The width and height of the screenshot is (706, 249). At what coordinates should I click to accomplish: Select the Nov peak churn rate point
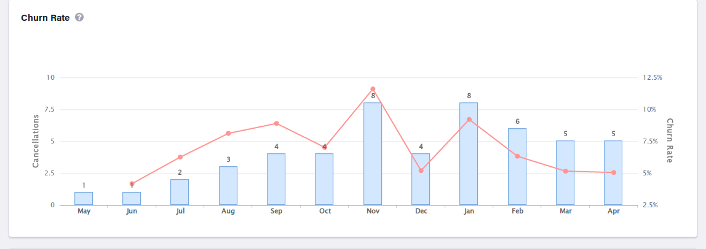point(373,89)
